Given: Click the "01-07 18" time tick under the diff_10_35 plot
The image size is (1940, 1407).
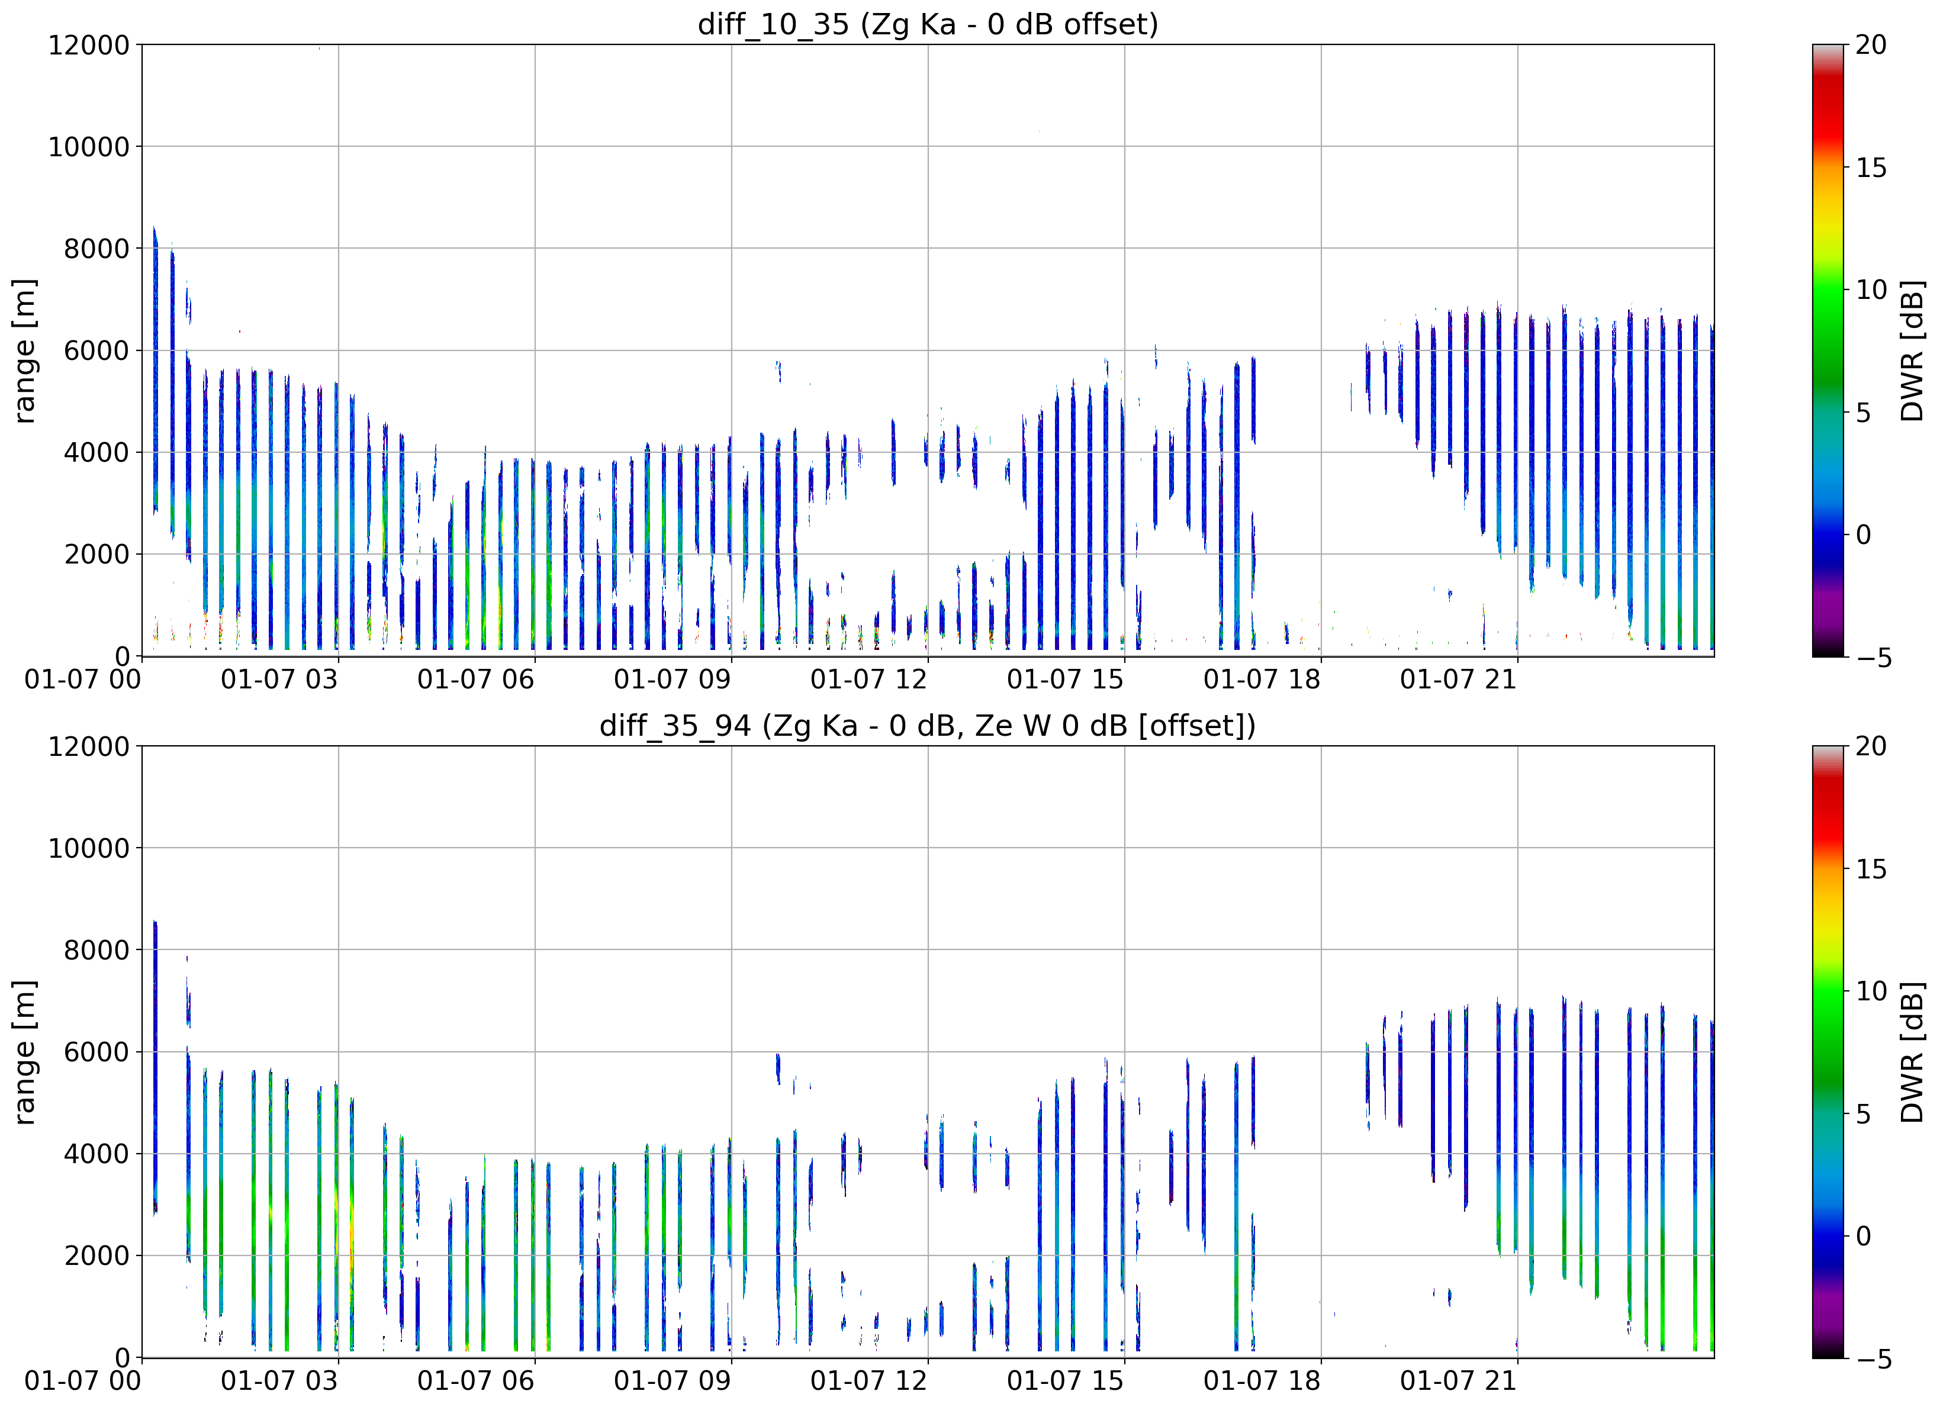Looking at the screenshot, I should (1262, 680).
